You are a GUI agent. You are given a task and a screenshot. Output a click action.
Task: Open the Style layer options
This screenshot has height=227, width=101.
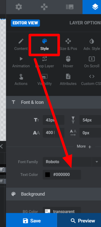pos(44,44)
